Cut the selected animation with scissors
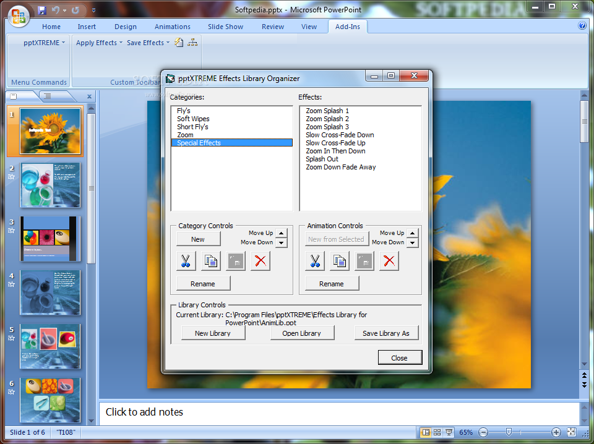 [x=315, y=261]
